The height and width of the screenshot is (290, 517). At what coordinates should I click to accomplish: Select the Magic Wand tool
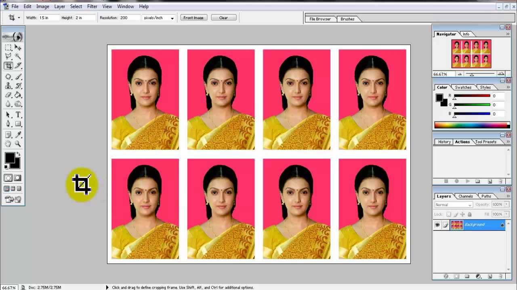click(x=18, y=56)
